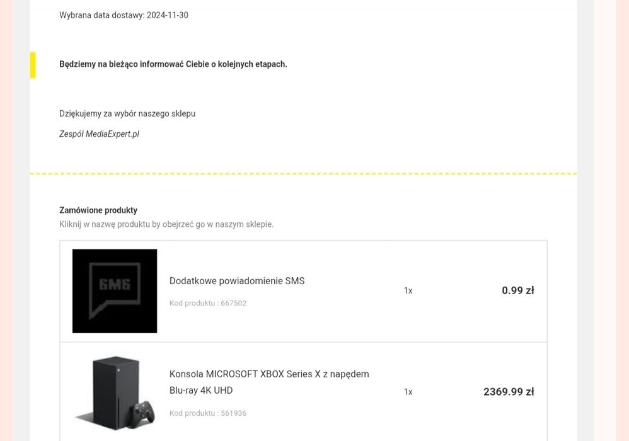Image resolution: width=629 pixels, height=441 pixels.
Task: Click the 2024-11-30 delivery date value
Action: click(168, 15)
